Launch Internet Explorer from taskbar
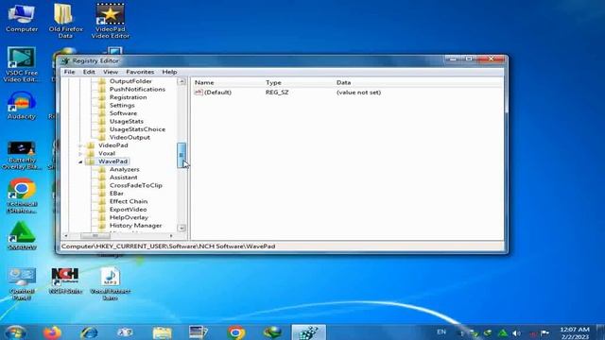The width and height of the screenshot is (605, 340). tap(89, 332)
